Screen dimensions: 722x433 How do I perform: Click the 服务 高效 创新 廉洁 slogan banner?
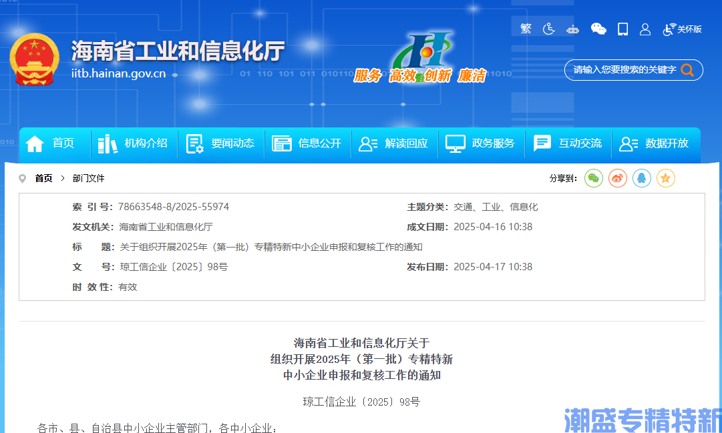coord(419,75)
